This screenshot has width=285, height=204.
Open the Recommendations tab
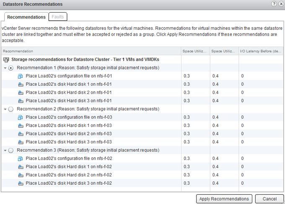(x=26, y=17)
